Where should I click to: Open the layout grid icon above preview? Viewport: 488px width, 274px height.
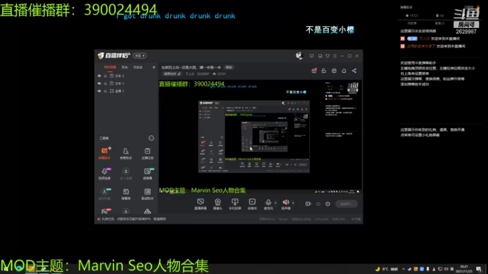[x=334, y=71]
